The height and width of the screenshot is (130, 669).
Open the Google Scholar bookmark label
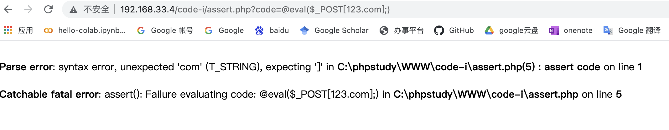(341, 30)
